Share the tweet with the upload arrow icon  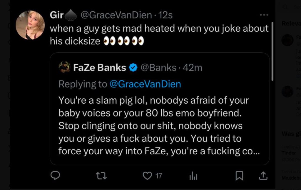tap(263, 176)
